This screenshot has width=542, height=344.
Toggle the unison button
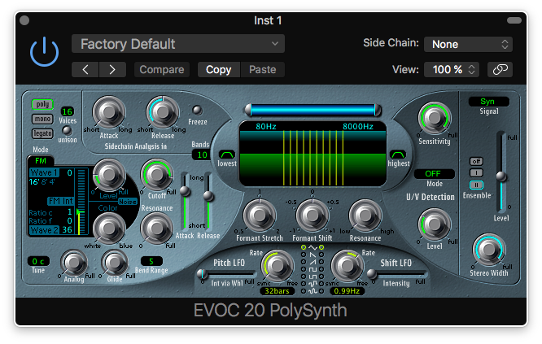pyautogui.click(x=67, y=130)
